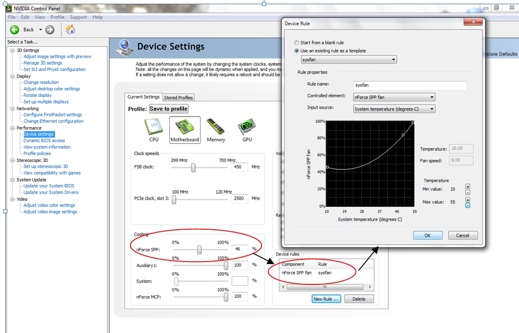The height and width of the screenshot is (333, 519).
Task: Open 'Update your System BIOS' task
Action: pyautogui.click(x=49, y=186)
